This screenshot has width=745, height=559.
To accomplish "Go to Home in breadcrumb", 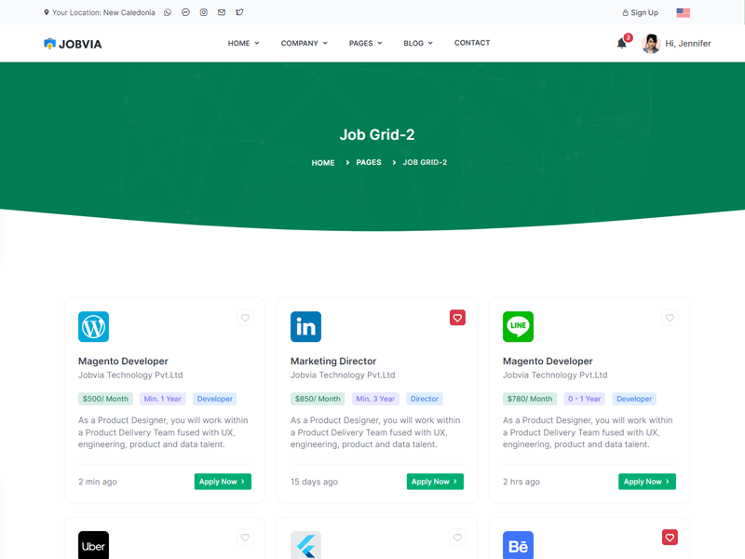I will [323, 162].
